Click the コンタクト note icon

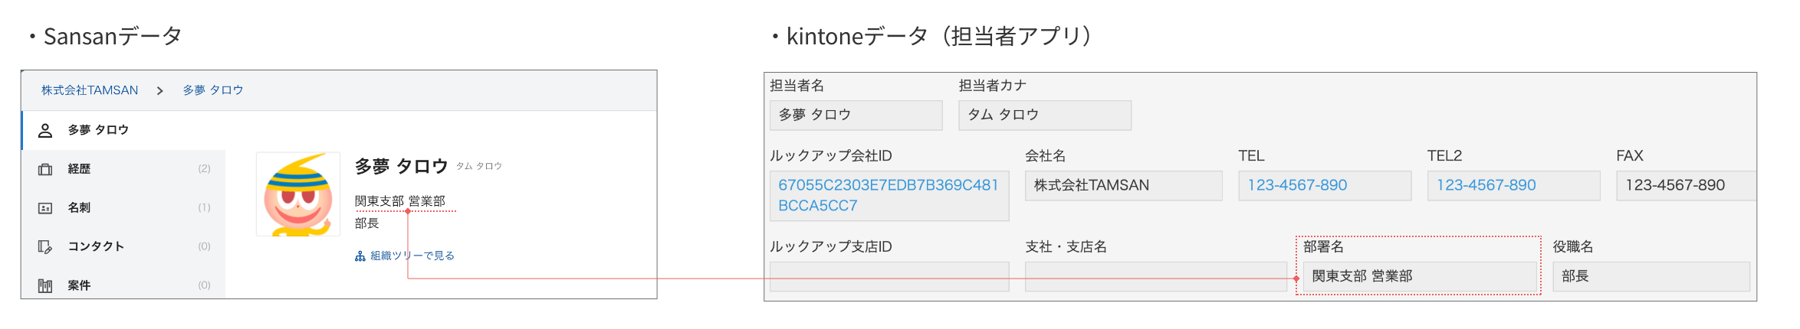coord(45,247)
